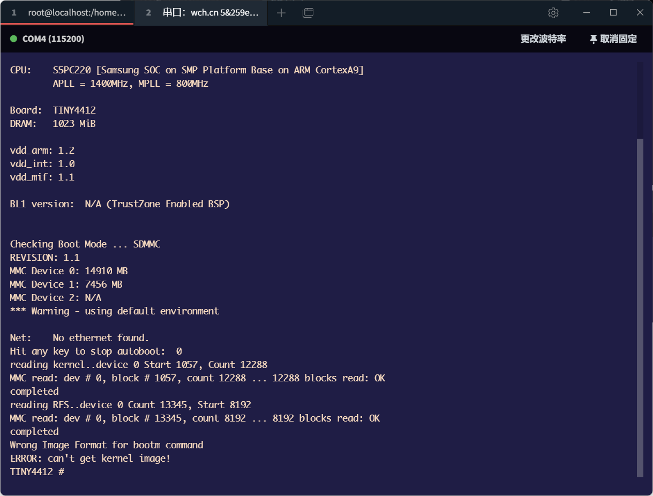Click 取消固定 to unpin the serial port
This screenshot has height=496, width=653.
click(617, 39)
